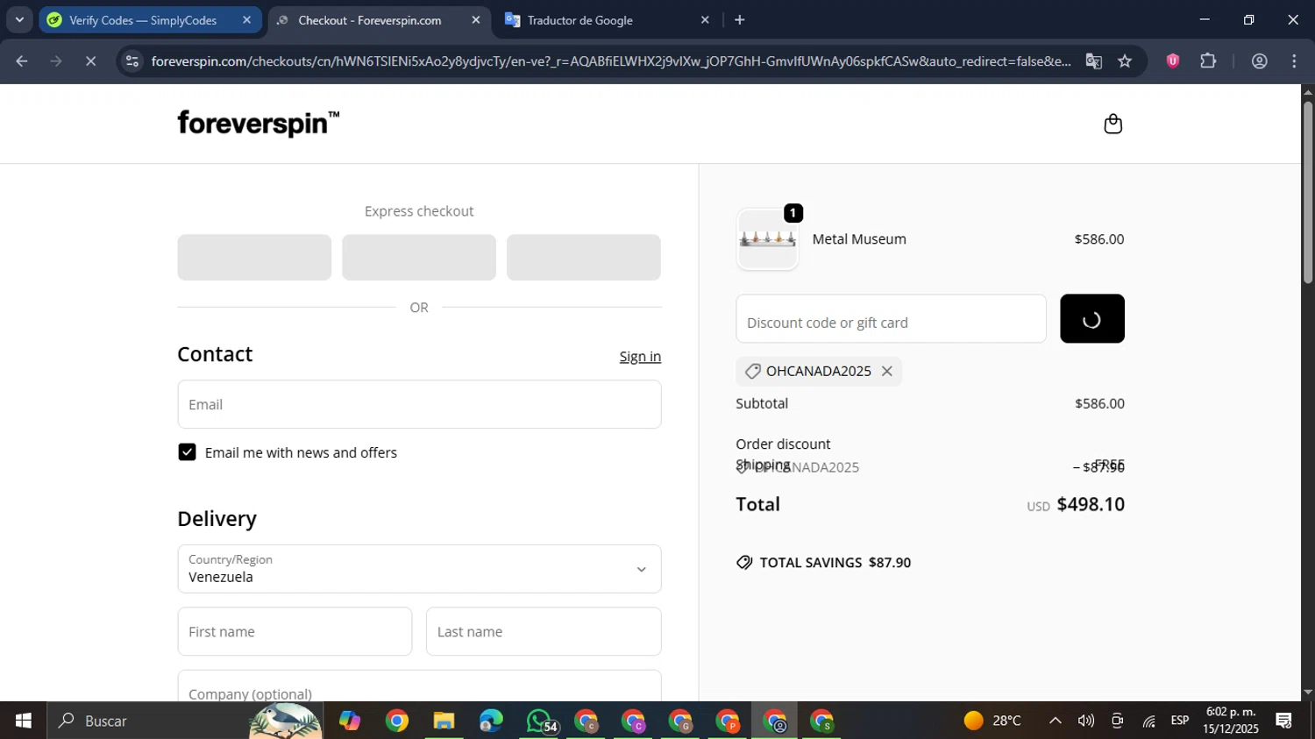Viewport: 1315px width, 739px height.
Task: Open the red shield extension icon
Action: coord(1172,61)
